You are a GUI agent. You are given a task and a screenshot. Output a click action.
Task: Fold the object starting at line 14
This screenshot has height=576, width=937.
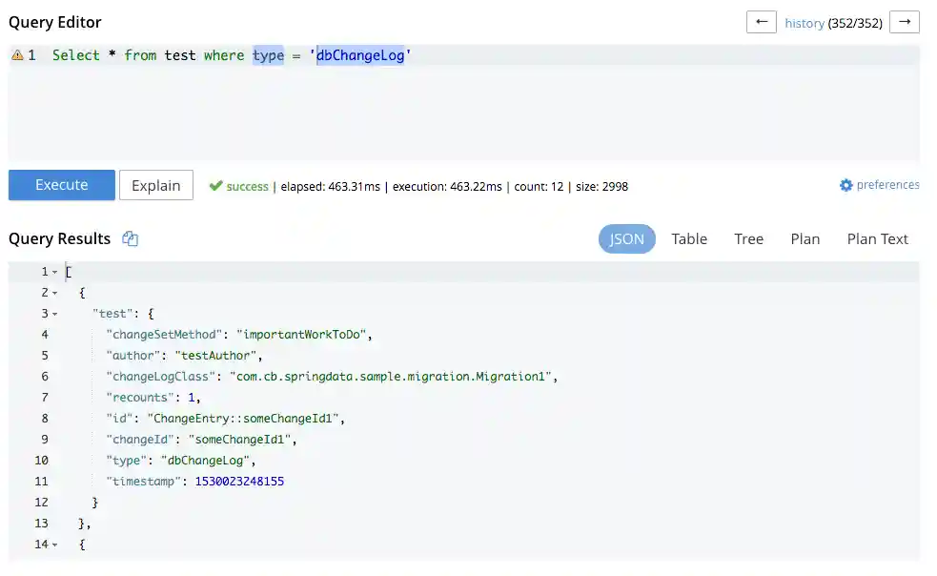[x=54, y=545]
